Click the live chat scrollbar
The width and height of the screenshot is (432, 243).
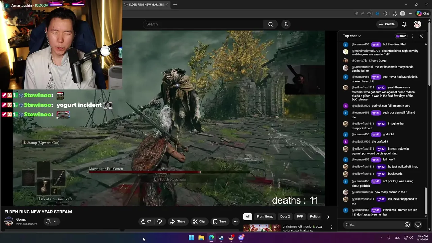pyautogui.click(x=426, y=201)
